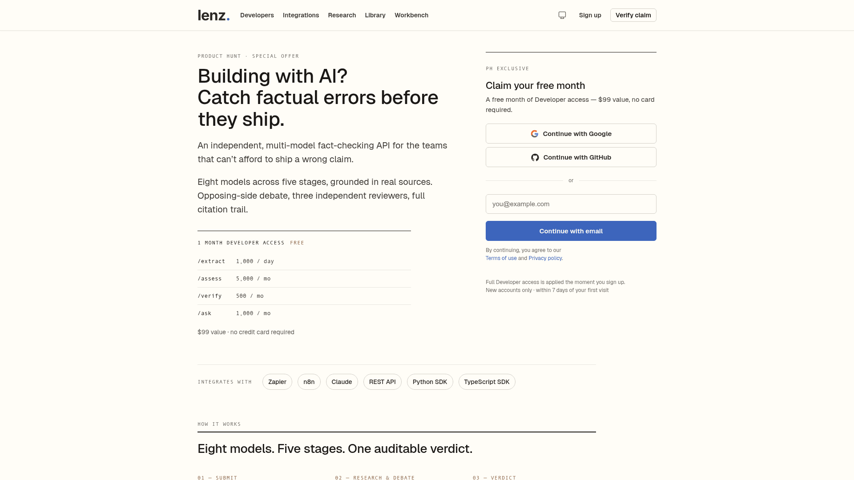The width and height of the screenshot is (854, 480).
Task: Open the Developers menu
Action: tap(257, 15)
